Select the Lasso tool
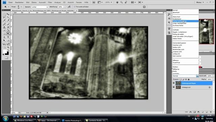 click(x=4, y=17)
